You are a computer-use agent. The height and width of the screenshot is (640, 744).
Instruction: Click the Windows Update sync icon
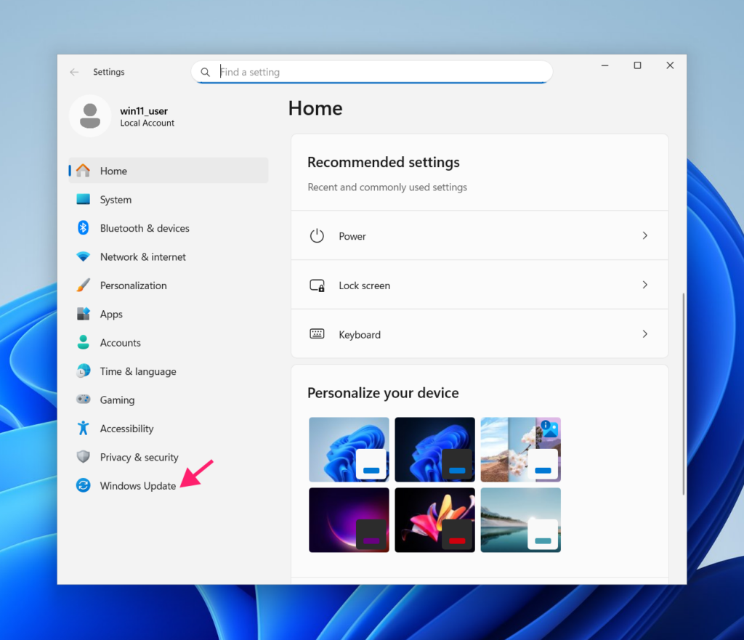[83, 485]
